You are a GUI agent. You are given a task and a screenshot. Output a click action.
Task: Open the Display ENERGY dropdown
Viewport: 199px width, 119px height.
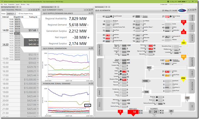pyautogui.click(x=11, y=14)
